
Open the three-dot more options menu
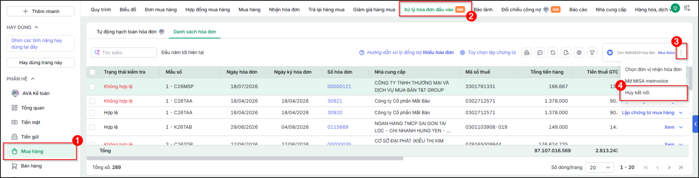coord(681,53)
